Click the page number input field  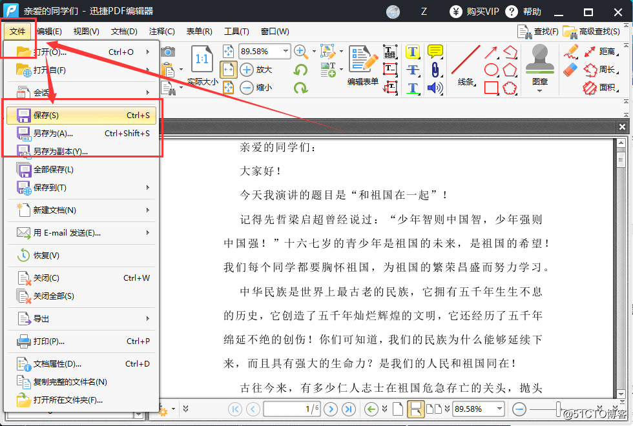291,409
